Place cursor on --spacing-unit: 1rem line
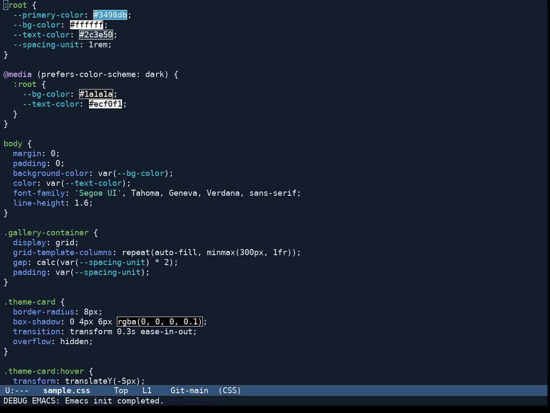The image size is (550, 413). click(62, 45)
